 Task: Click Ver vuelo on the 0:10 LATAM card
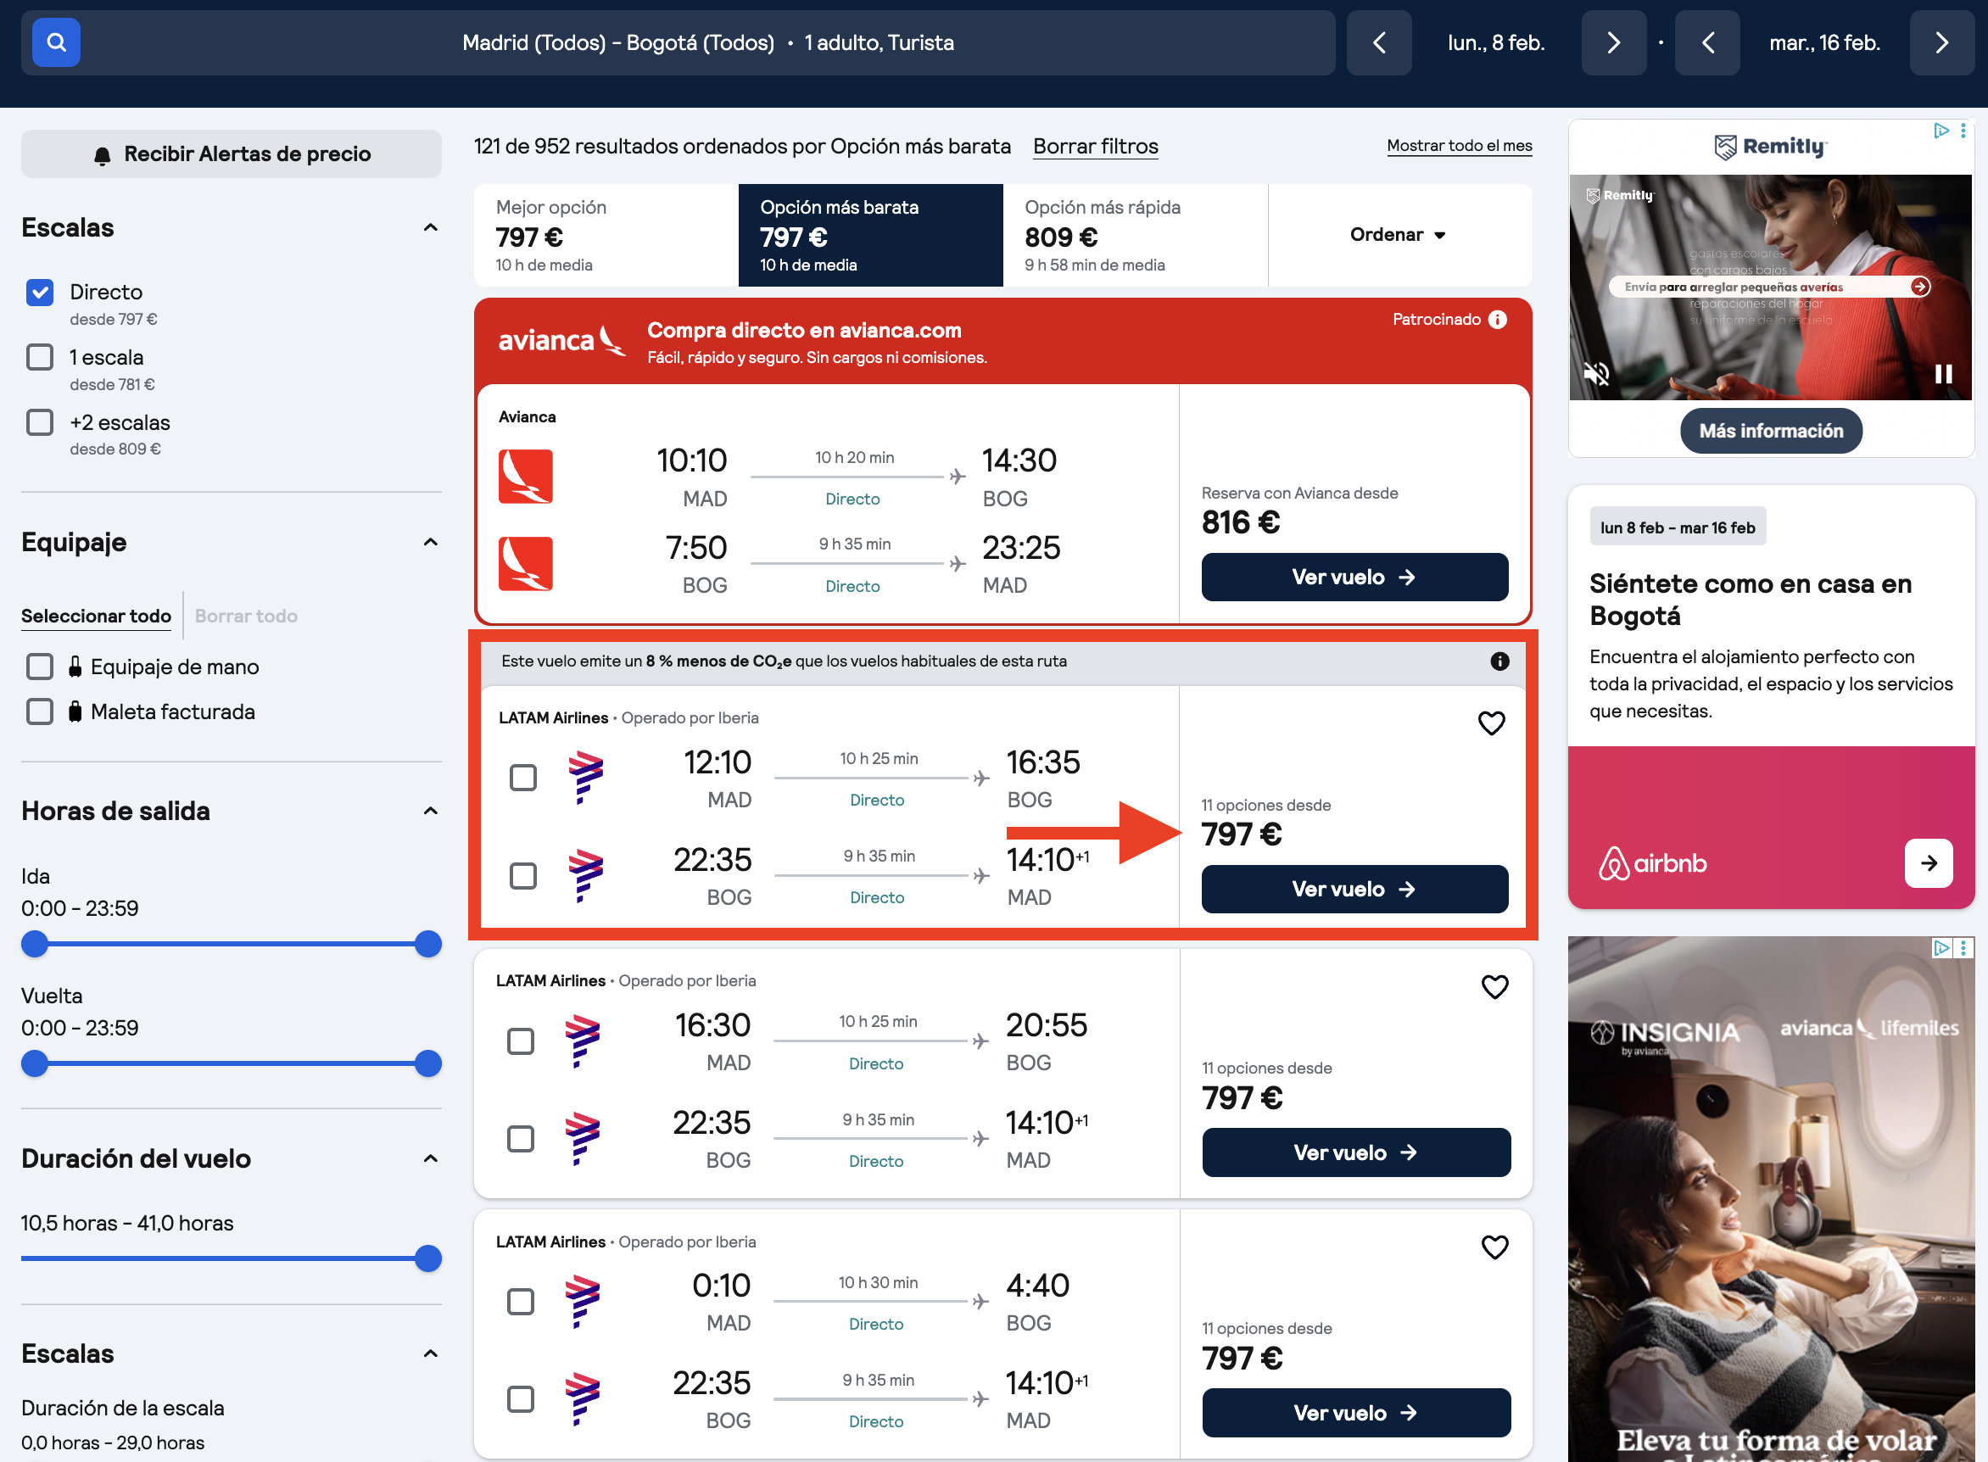point(1356,1413)
